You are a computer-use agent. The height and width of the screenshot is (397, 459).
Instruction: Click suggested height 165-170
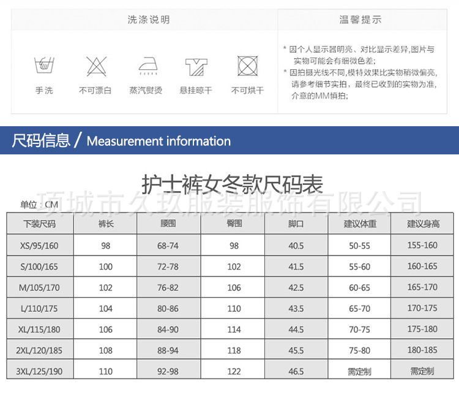pyautogui.click(x=422, y=287)
